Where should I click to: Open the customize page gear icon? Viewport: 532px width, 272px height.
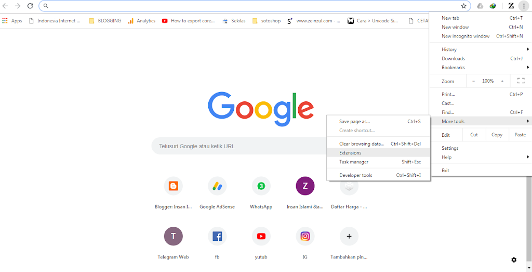pyautogui.click(x=514, y=260)
